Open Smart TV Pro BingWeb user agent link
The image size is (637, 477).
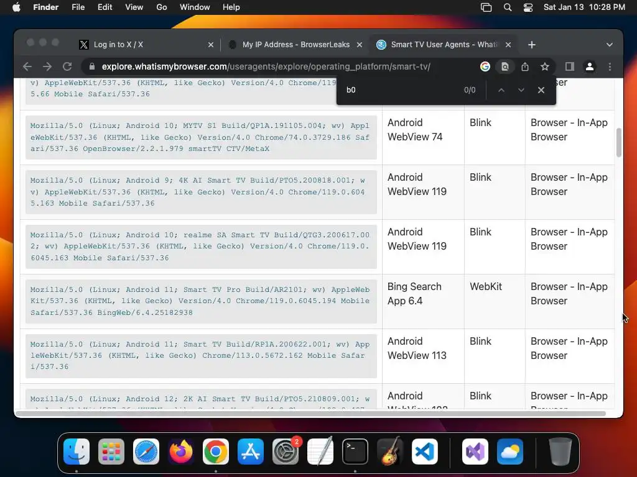pos(200,301)
